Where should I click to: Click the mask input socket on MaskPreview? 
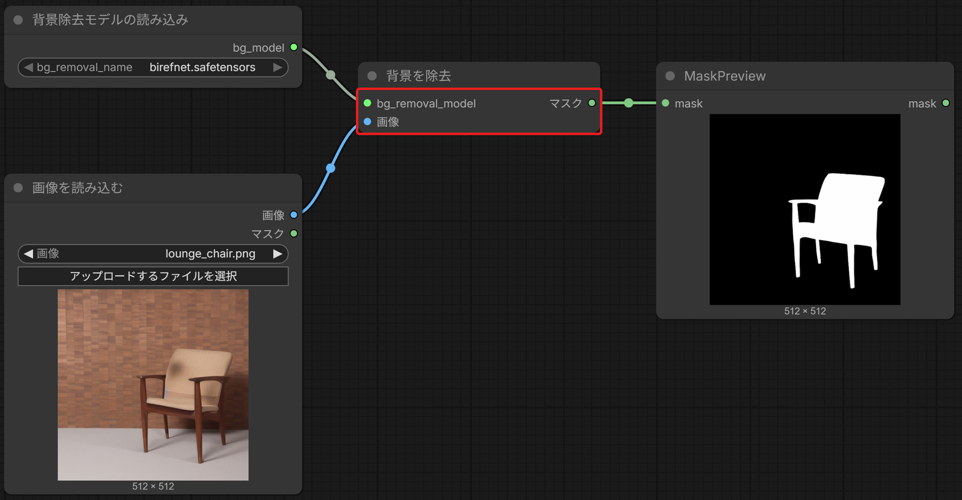click(666, 103)
